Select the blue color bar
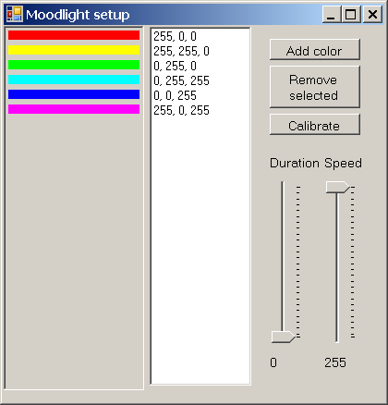The width and height of the screenshot is (388, 405). [74, 94]
